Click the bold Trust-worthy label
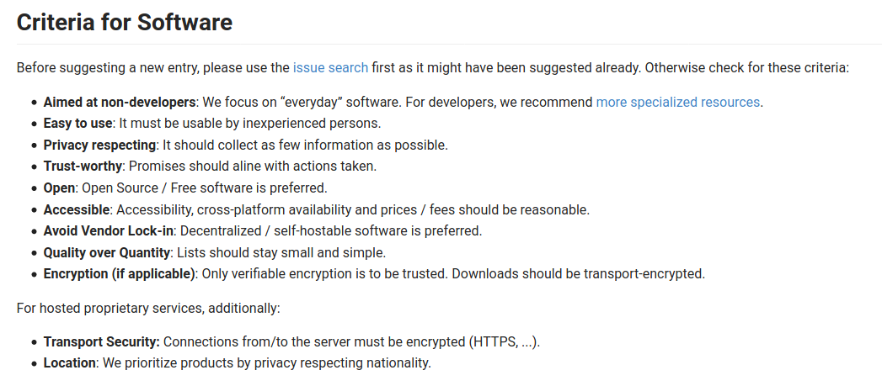882x386 pixels. click(83, 167)
